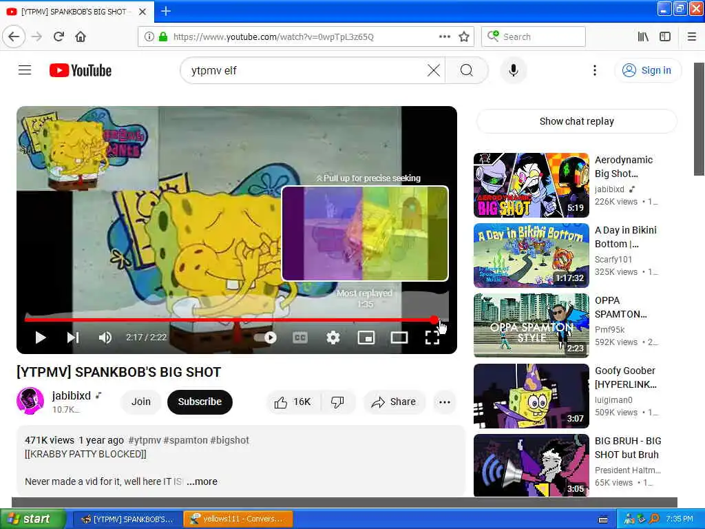The height and width of the screenshot is (529, 705).
Task: Open YouTube settings three-dot menu
Action: 595,70
